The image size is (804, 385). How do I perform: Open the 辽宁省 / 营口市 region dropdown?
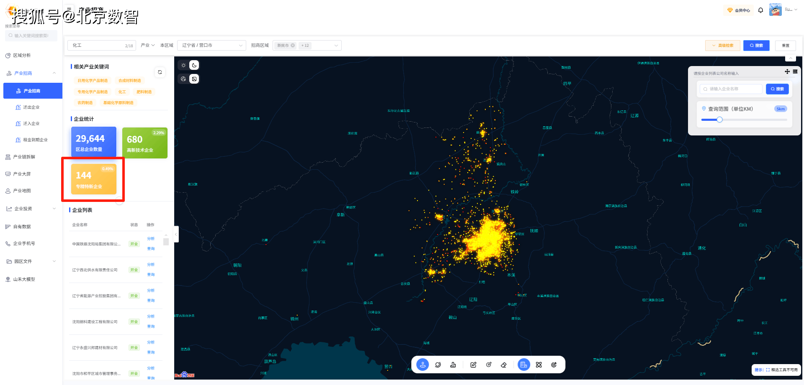[211, 45]
